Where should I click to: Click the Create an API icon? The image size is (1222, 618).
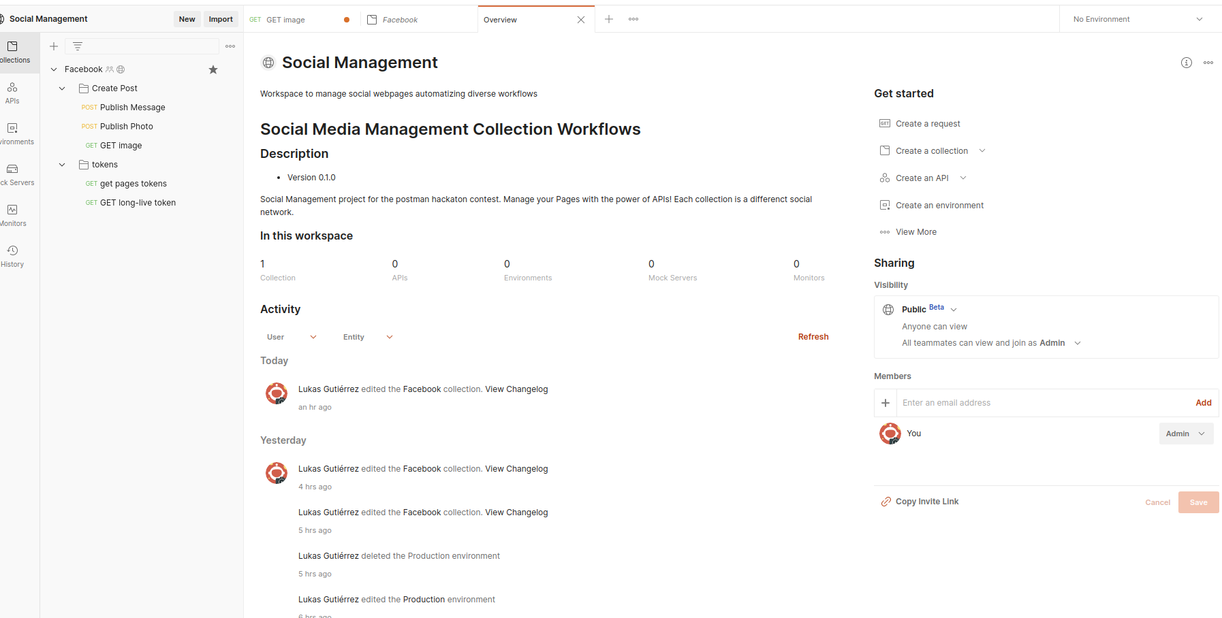pos(885,178)
